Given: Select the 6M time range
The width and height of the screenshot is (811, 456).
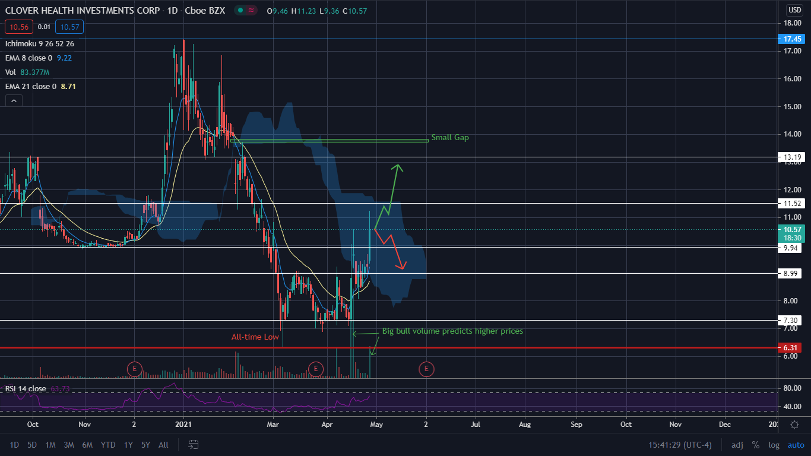Looking at the screenshot, I should 87,445.
